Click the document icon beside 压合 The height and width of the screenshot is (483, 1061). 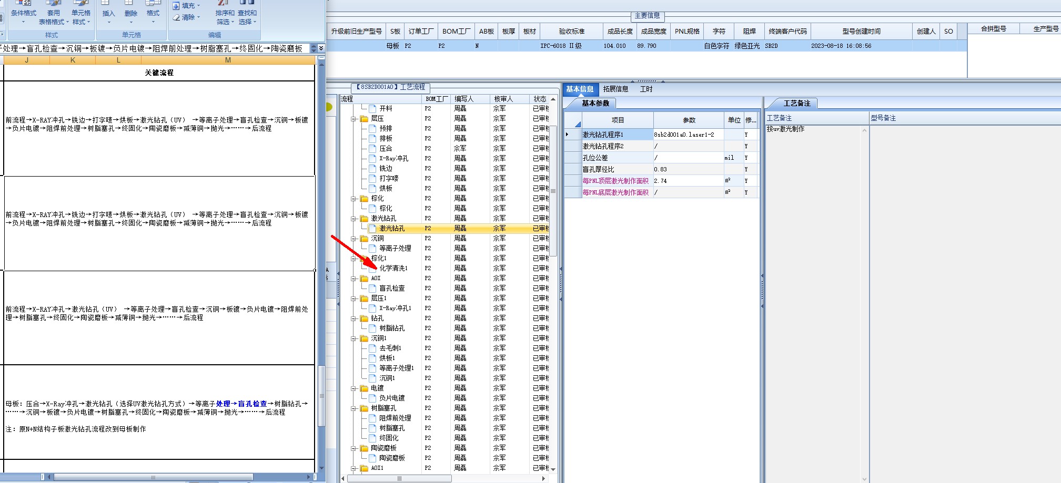pyautogui.click(x=372, y=148)
